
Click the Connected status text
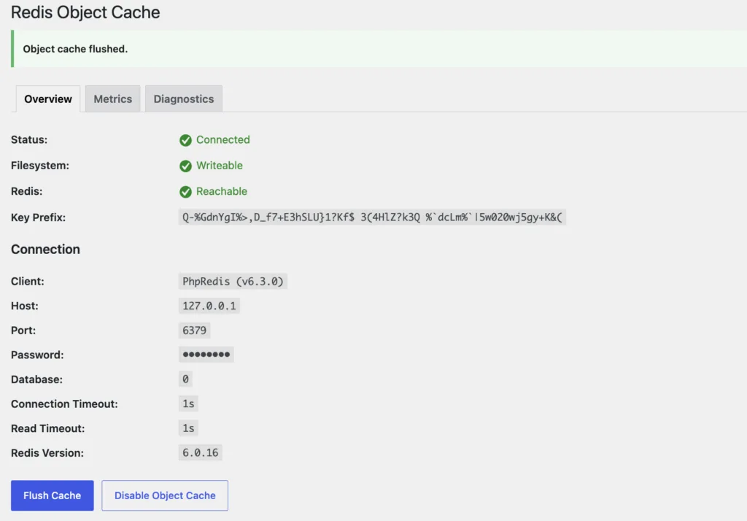(223, 139)
